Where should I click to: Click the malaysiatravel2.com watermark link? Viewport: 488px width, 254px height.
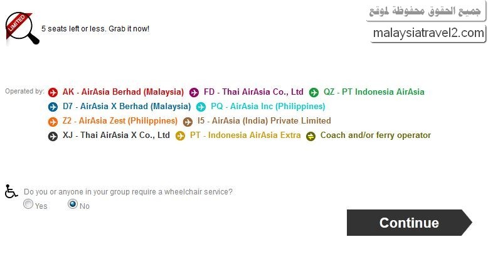(428, 33)
